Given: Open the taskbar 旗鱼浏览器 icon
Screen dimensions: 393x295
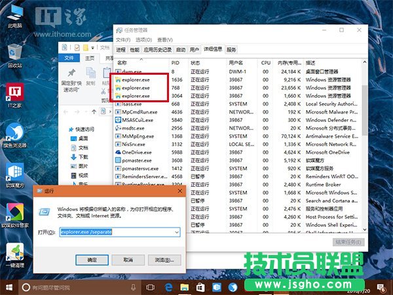Looking at the screenshot, I should coord(233,287).
